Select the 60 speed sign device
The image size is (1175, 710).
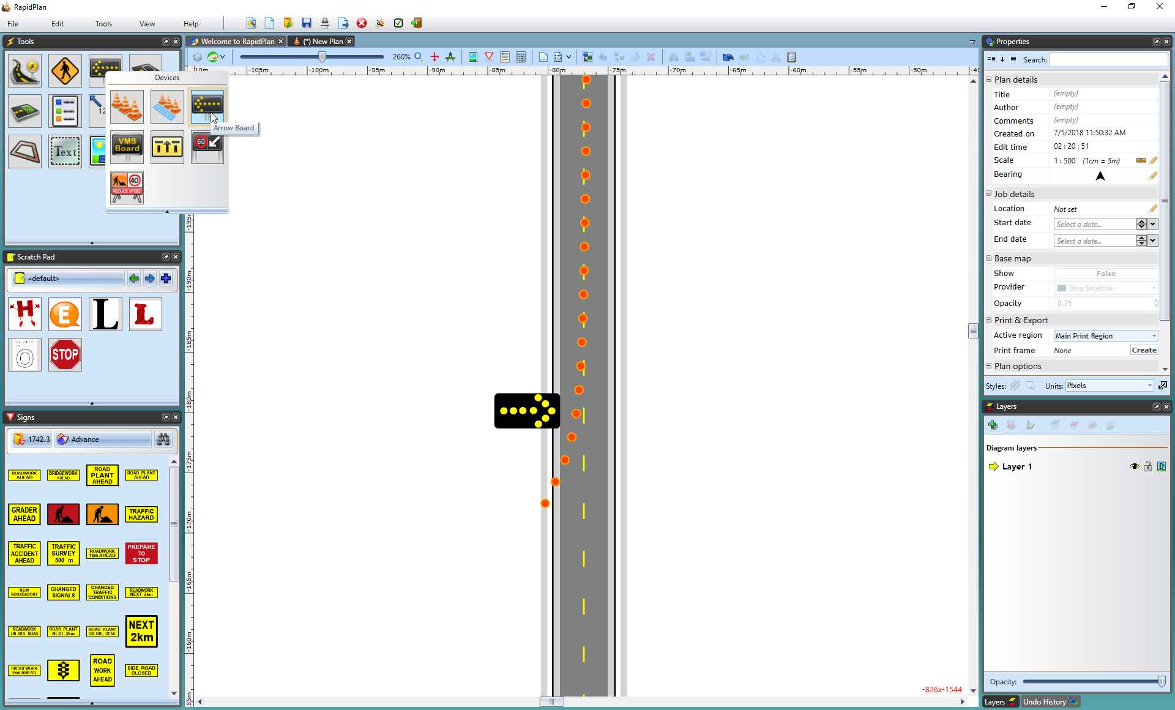pos(207,147)
